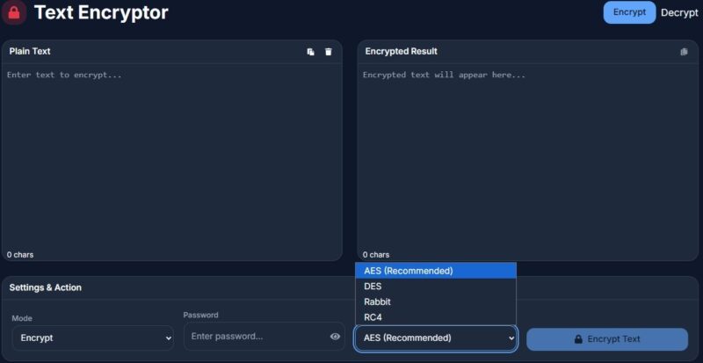703x363 pixels.
Task: Click the Text Encryptor title
Action: 101,13
